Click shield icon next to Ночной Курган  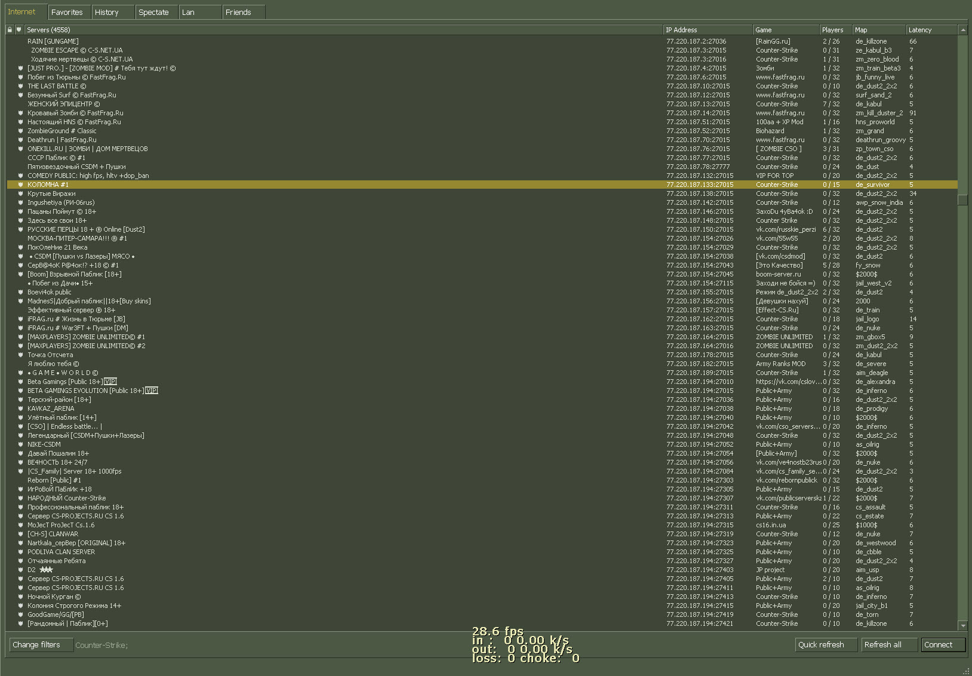click(x=20, y=597)
